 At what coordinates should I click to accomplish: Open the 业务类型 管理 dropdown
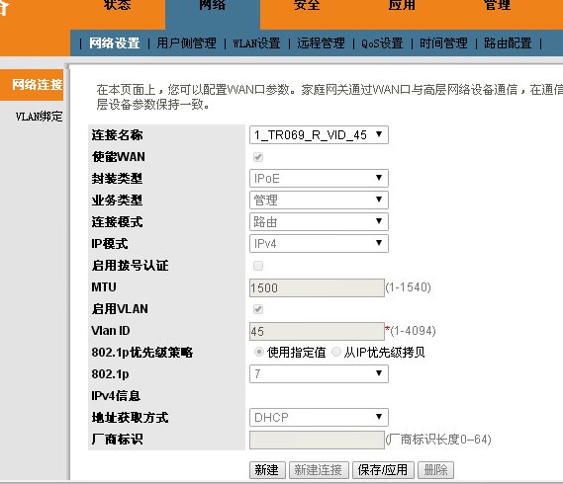(x=319, y=201)
